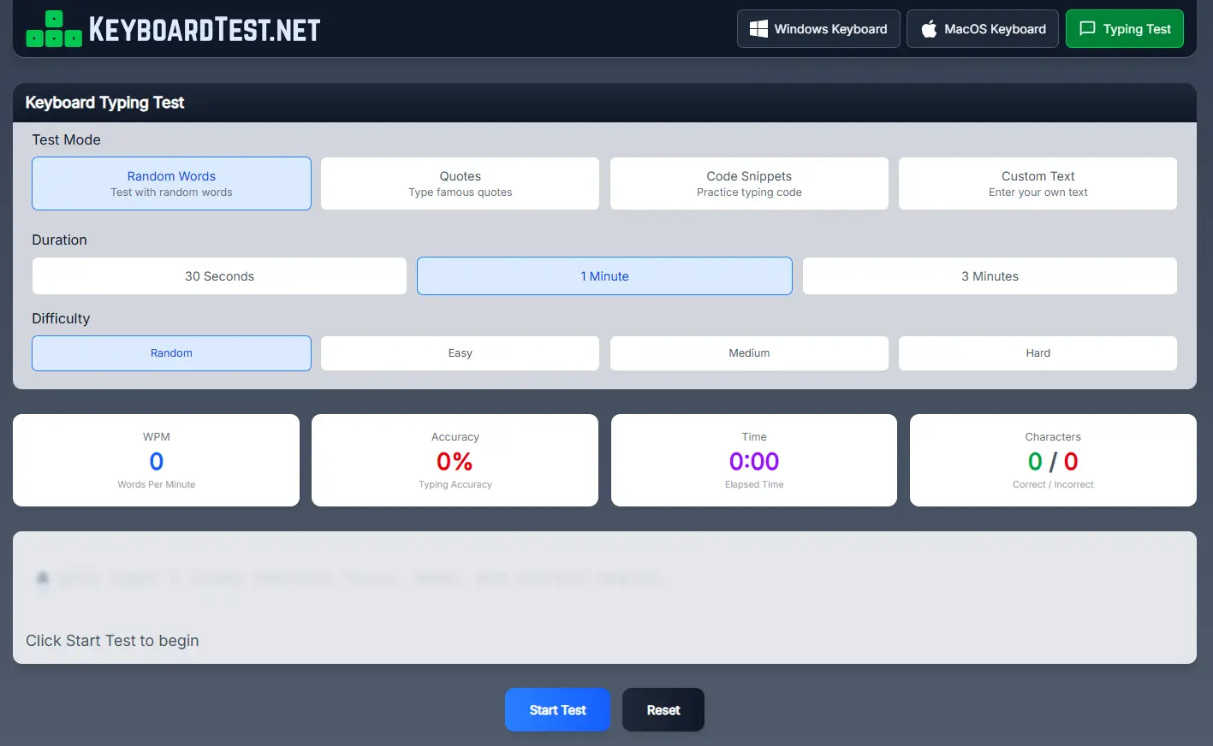Select Custom Text test mode
The width and height of the screenshot is (1213, 746).
pos(1038,183)
